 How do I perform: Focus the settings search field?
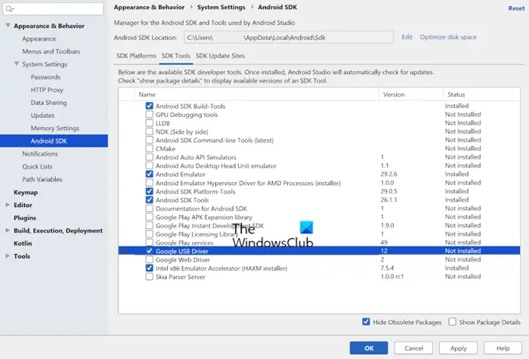point(53,9)
